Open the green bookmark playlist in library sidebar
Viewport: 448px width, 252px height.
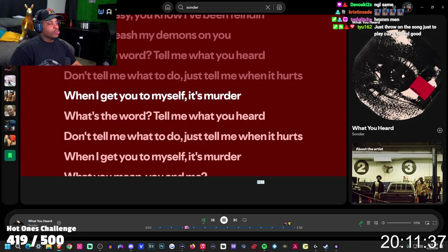10,155
